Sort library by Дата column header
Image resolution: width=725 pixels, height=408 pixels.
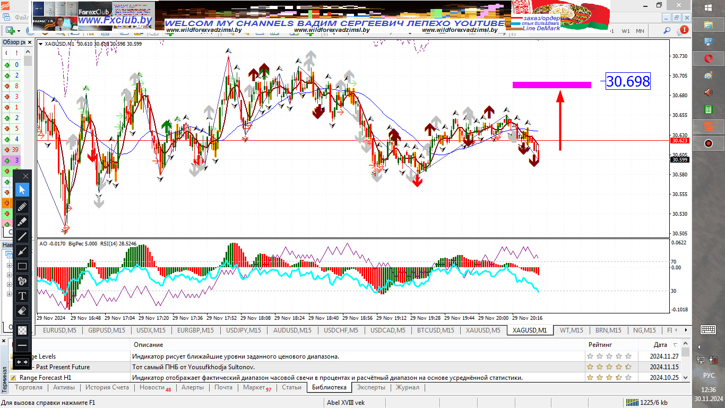point(660,345)
